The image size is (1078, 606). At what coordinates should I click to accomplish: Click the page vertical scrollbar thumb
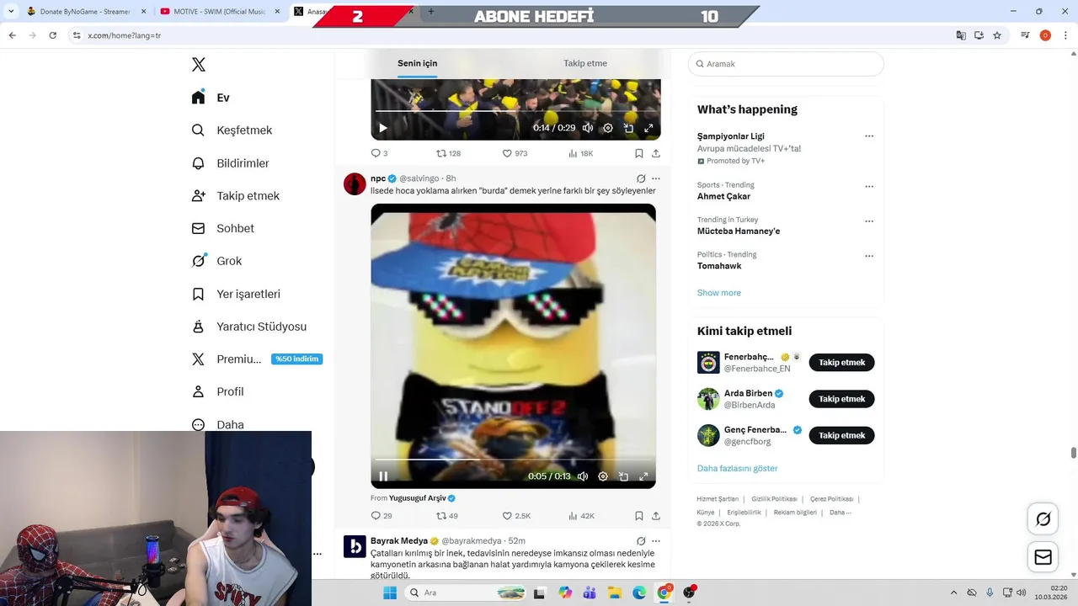pyautogui.click(x=1073, y=453)
